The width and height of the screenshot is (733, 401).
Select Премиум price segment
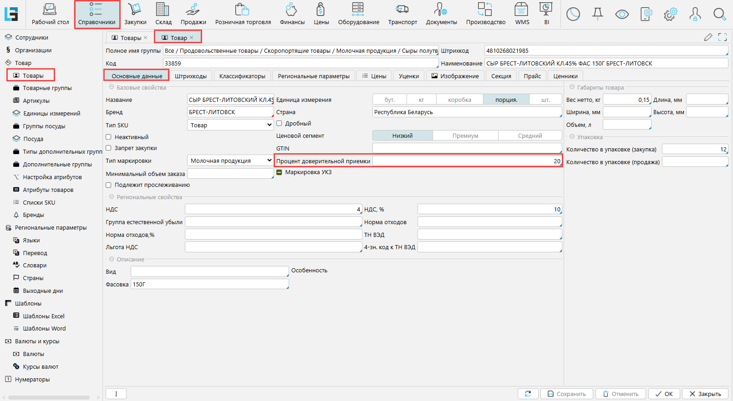[465, 135]
